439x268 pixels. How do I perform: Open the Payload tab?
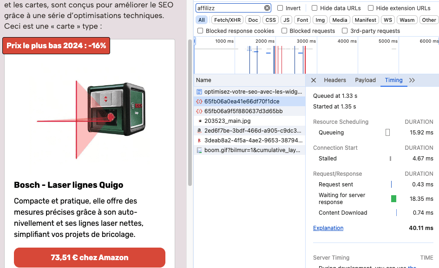tap(365, 80)
